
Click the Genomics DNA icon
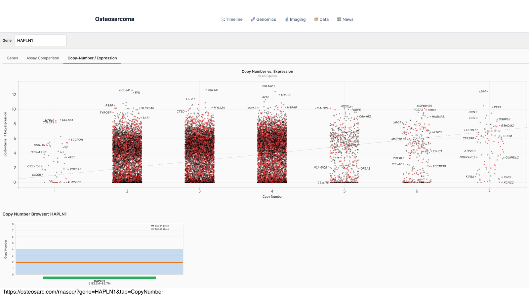click(x=253, y=19)
